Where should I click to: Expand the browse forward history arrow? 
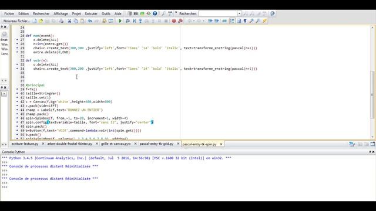203,21
